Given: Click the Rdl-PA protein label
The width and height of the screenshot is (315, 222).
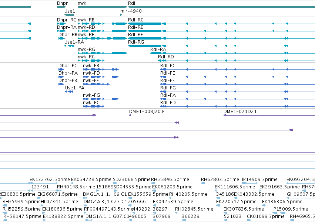Looking at the screenshot, I should point(168,95).
